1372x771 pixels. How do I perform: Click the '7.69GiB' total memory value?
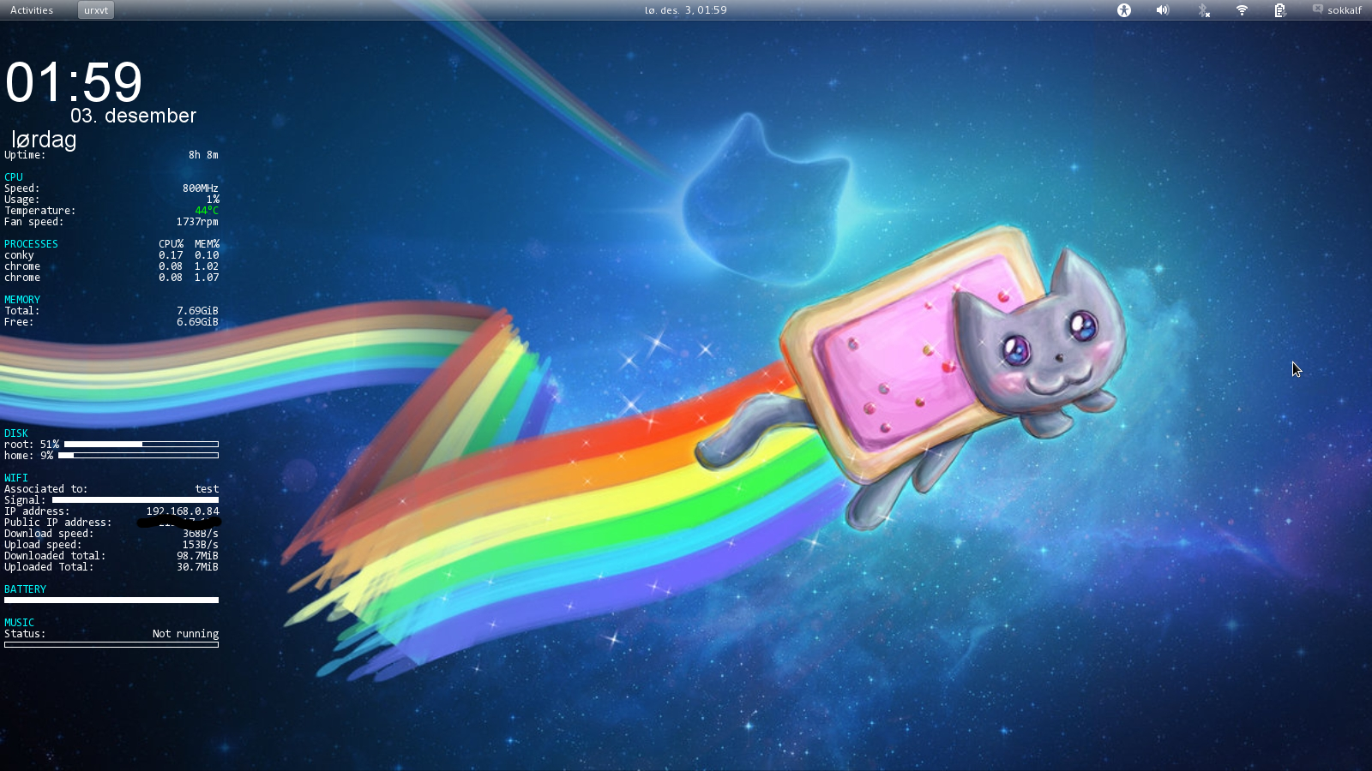click(x=197, y=311)
